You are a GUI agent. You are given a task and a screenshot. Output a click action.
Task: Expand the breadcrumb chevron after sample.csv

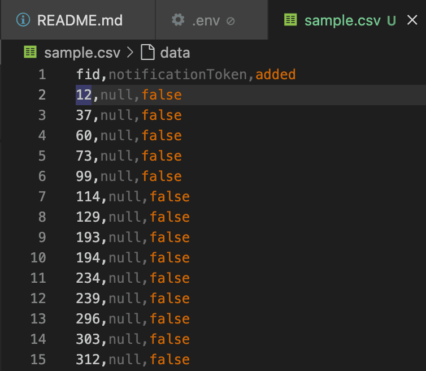pos(130,52)
